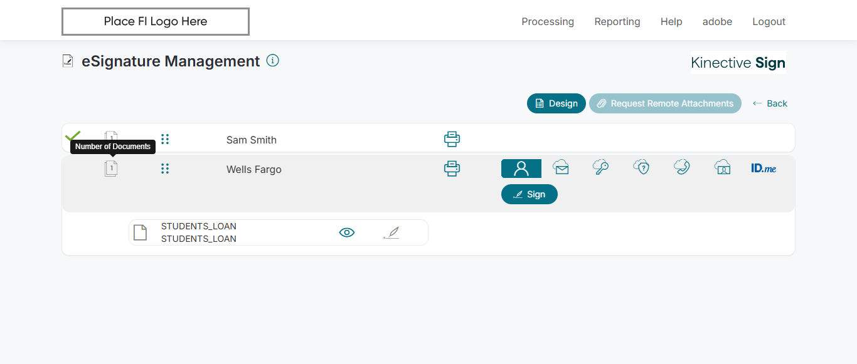Choose the ID.me verification option
Screen dimensions: 857x364
pos(764,168)
